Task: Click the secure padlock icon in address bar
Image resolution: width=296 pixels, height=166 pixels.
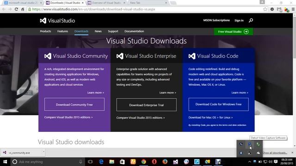Action: pos(30,9)
